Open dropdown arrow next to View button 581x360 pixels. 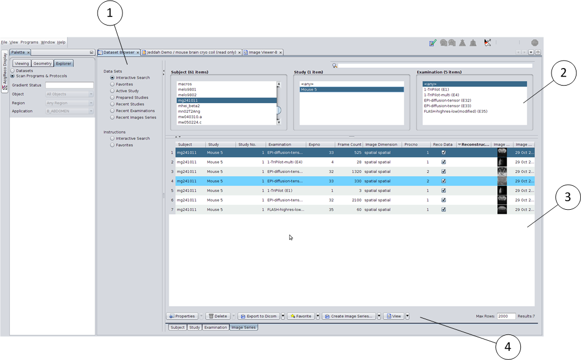click(407, 316)
